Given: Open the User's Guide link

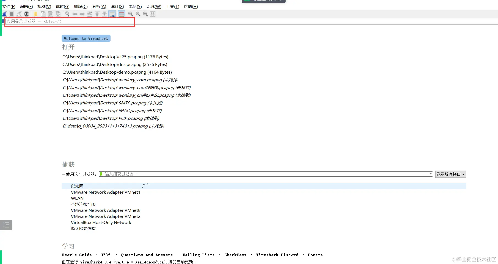Looking at the screenshot, I should click(77, 255).
